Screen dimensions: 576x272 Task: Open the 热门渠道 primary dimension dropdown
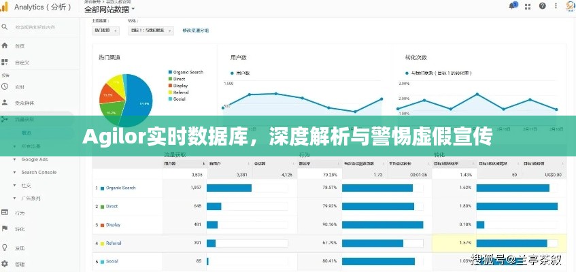105,31
